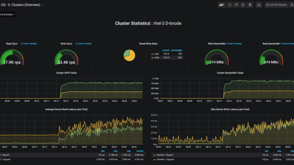
Task: Sort ratio legend by the current column
Action: pyautogui.click(x=166, y=50)
